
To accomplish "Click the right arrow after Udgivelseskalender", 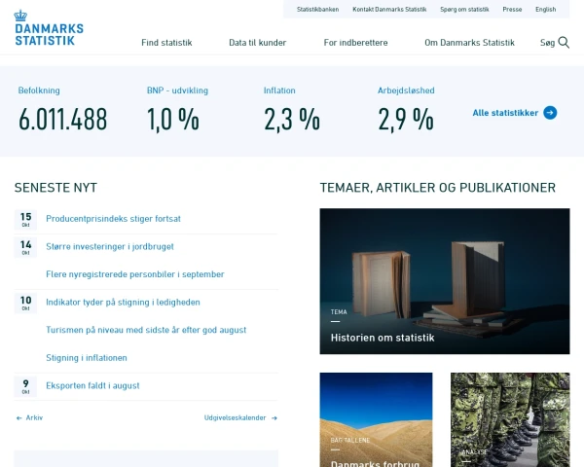I will point(274,417).
